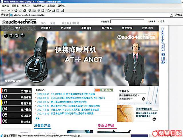The height and width of the screenshot is (138, 183).
Task: Open the Media pane icon
Action: coord(38,11)
